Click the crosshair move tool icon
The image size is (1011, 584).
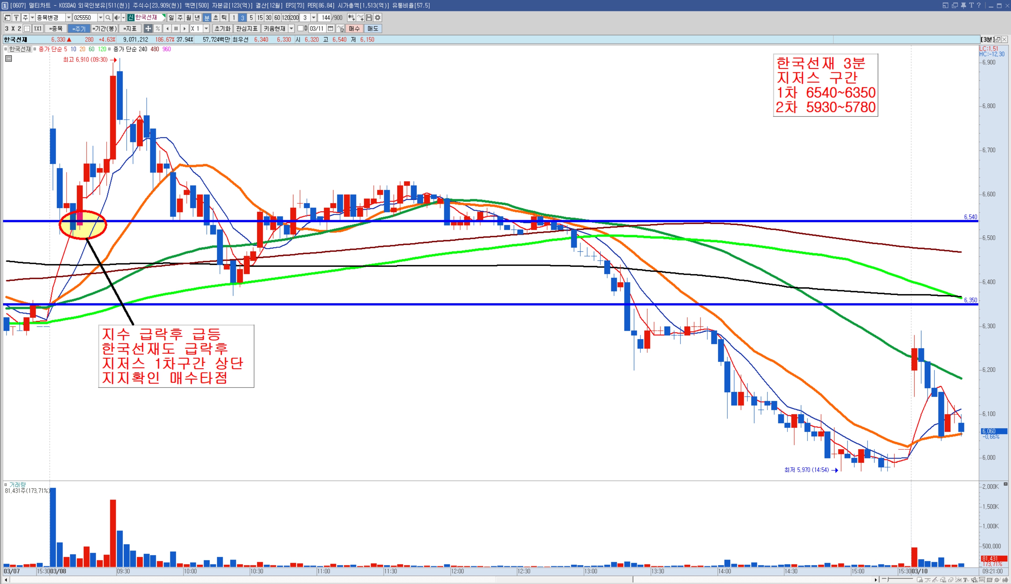[x=148, y=28]
